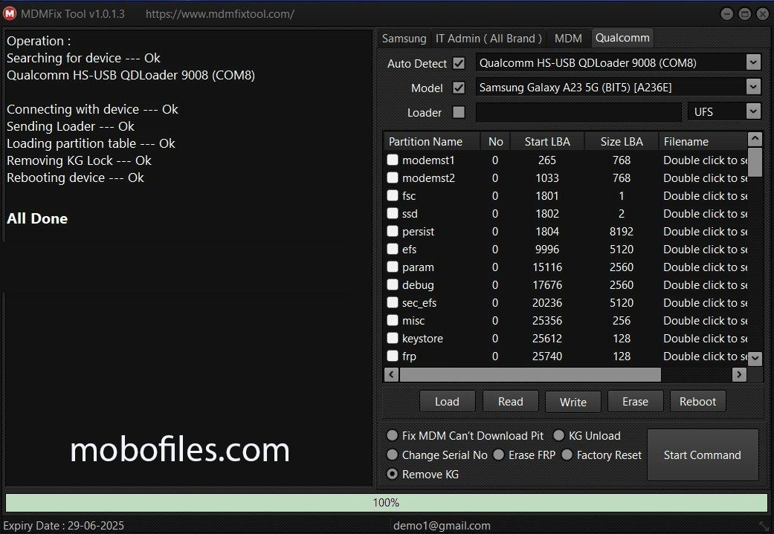Open the COM port device dropdown
The height and width of the screenshot is (534, 774).
point(753,62)
